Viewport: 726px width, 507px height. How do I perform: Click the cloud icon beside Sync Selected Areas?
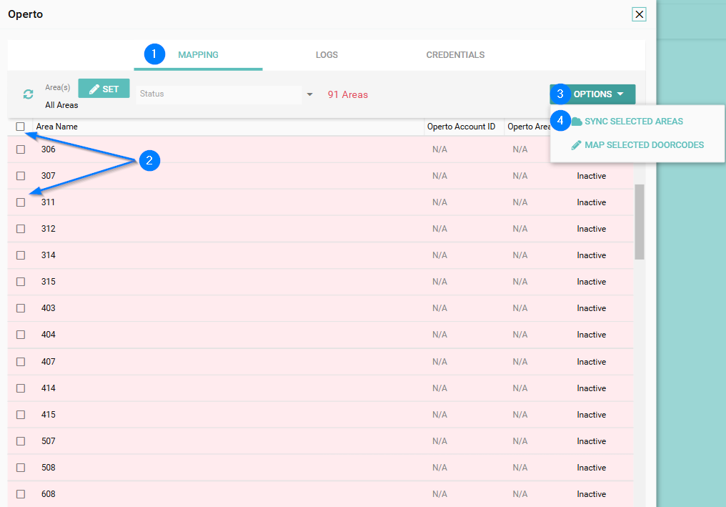point(577,122)
